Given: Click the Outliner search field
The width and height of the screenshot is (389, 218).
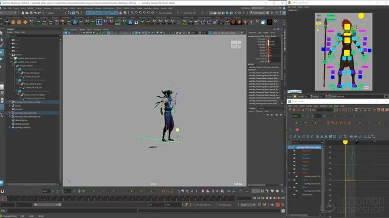Looking at the screenshot, I should pos(35,36).
